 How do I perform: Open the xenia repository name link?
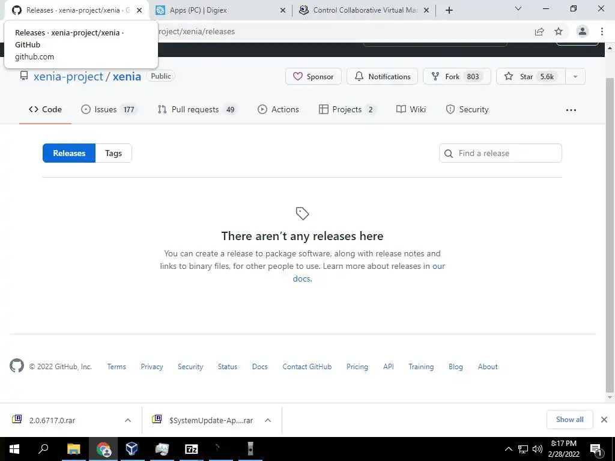click(x=127, y=76)
